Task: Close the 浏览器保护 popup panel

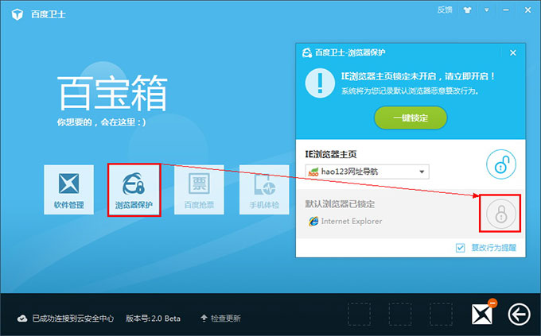Action: point(513,52)
